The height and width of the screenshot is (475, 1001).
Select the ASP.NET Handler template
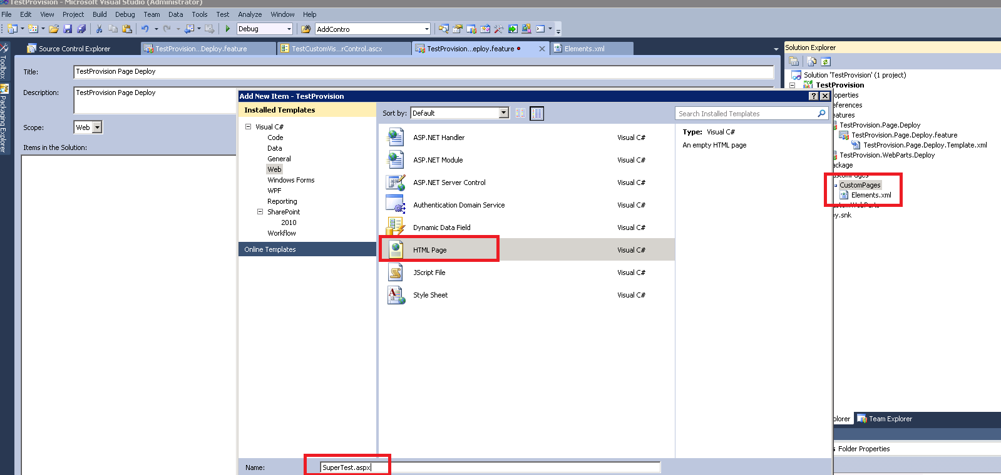526,137
